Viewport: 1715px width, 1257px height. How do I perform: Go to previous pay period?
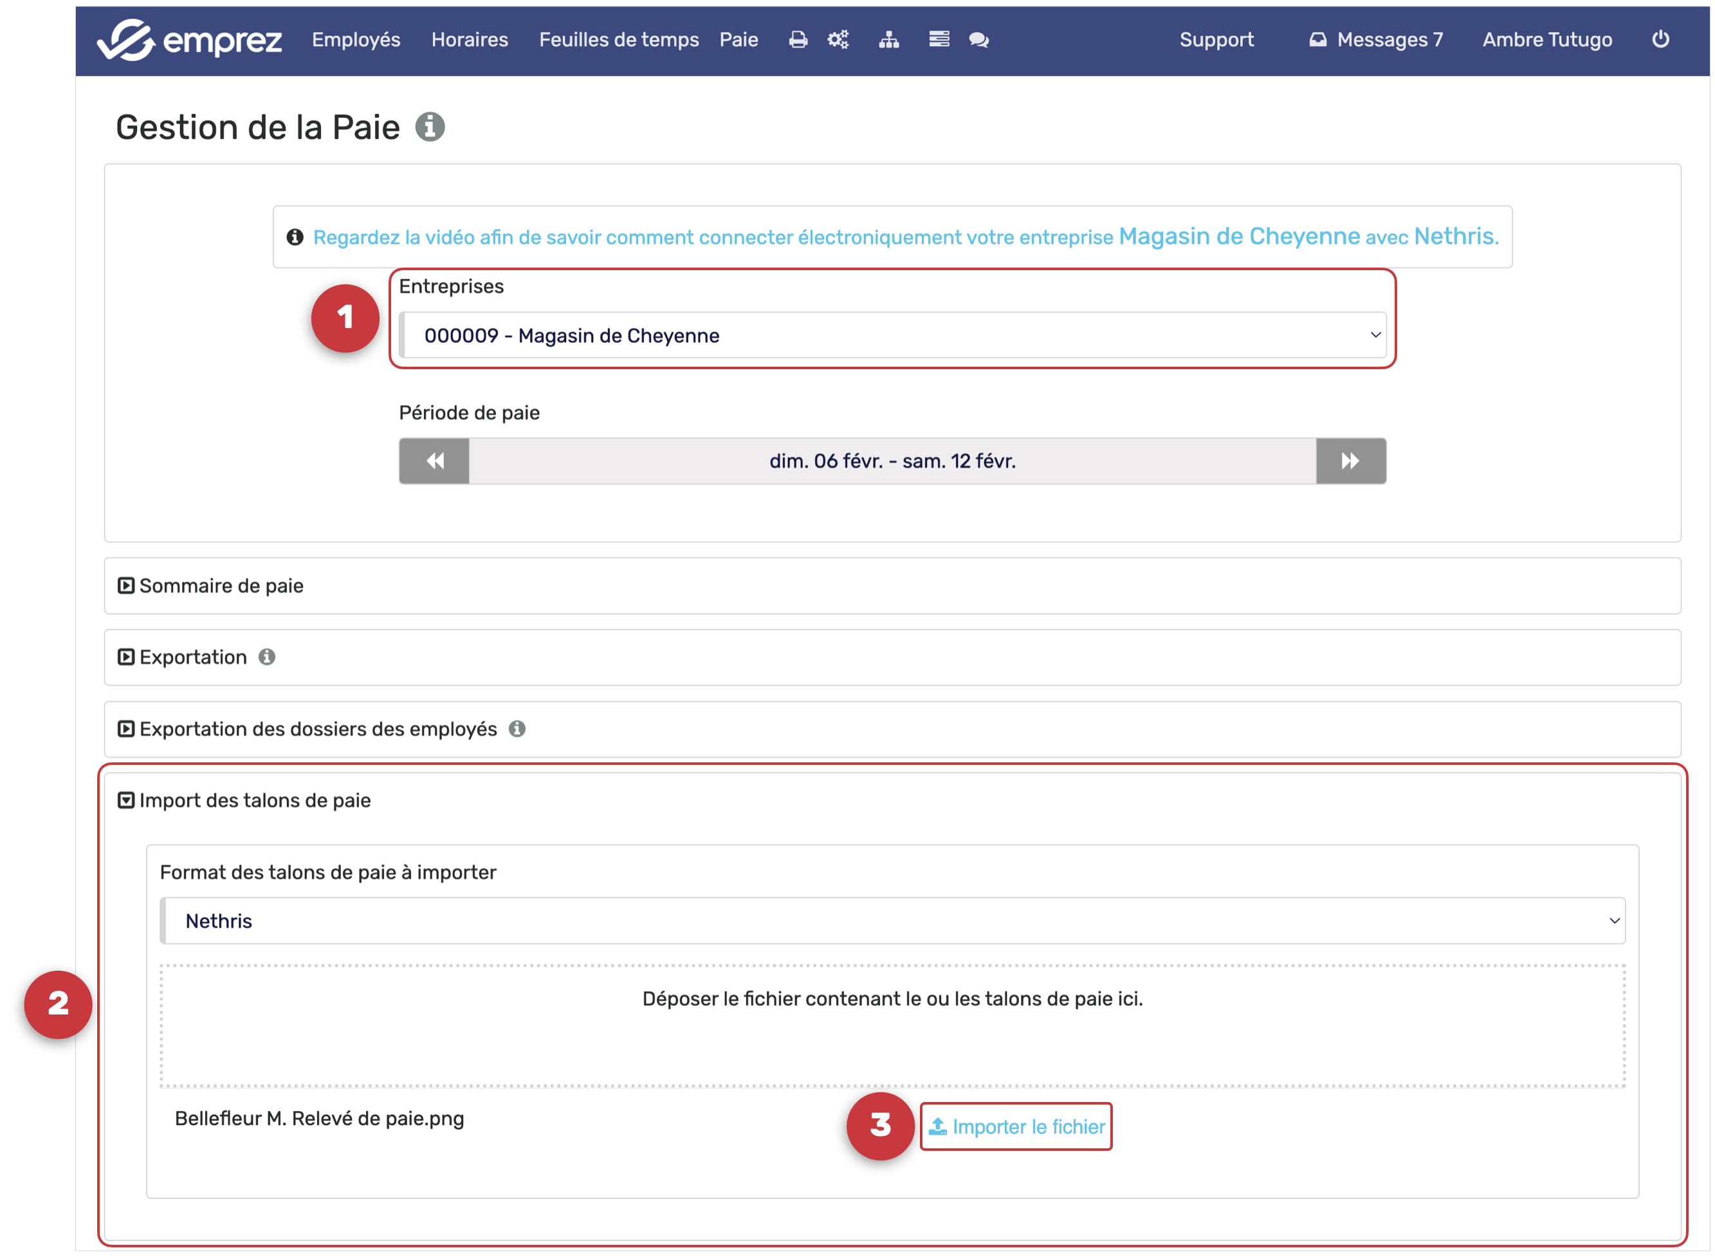pos(434,461)
